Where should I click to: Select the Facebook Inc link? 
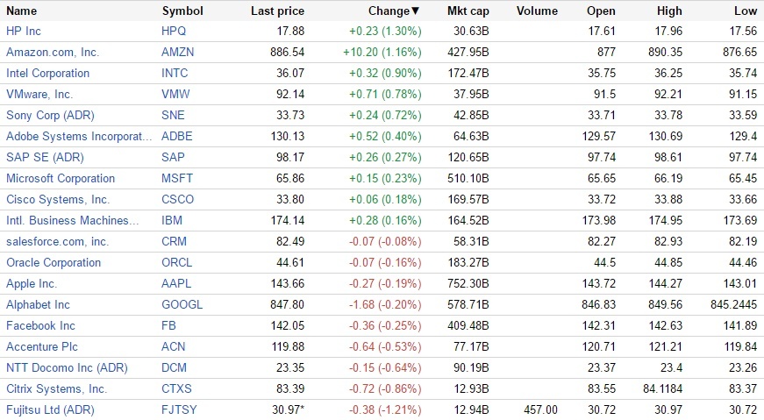click(40, 325)
